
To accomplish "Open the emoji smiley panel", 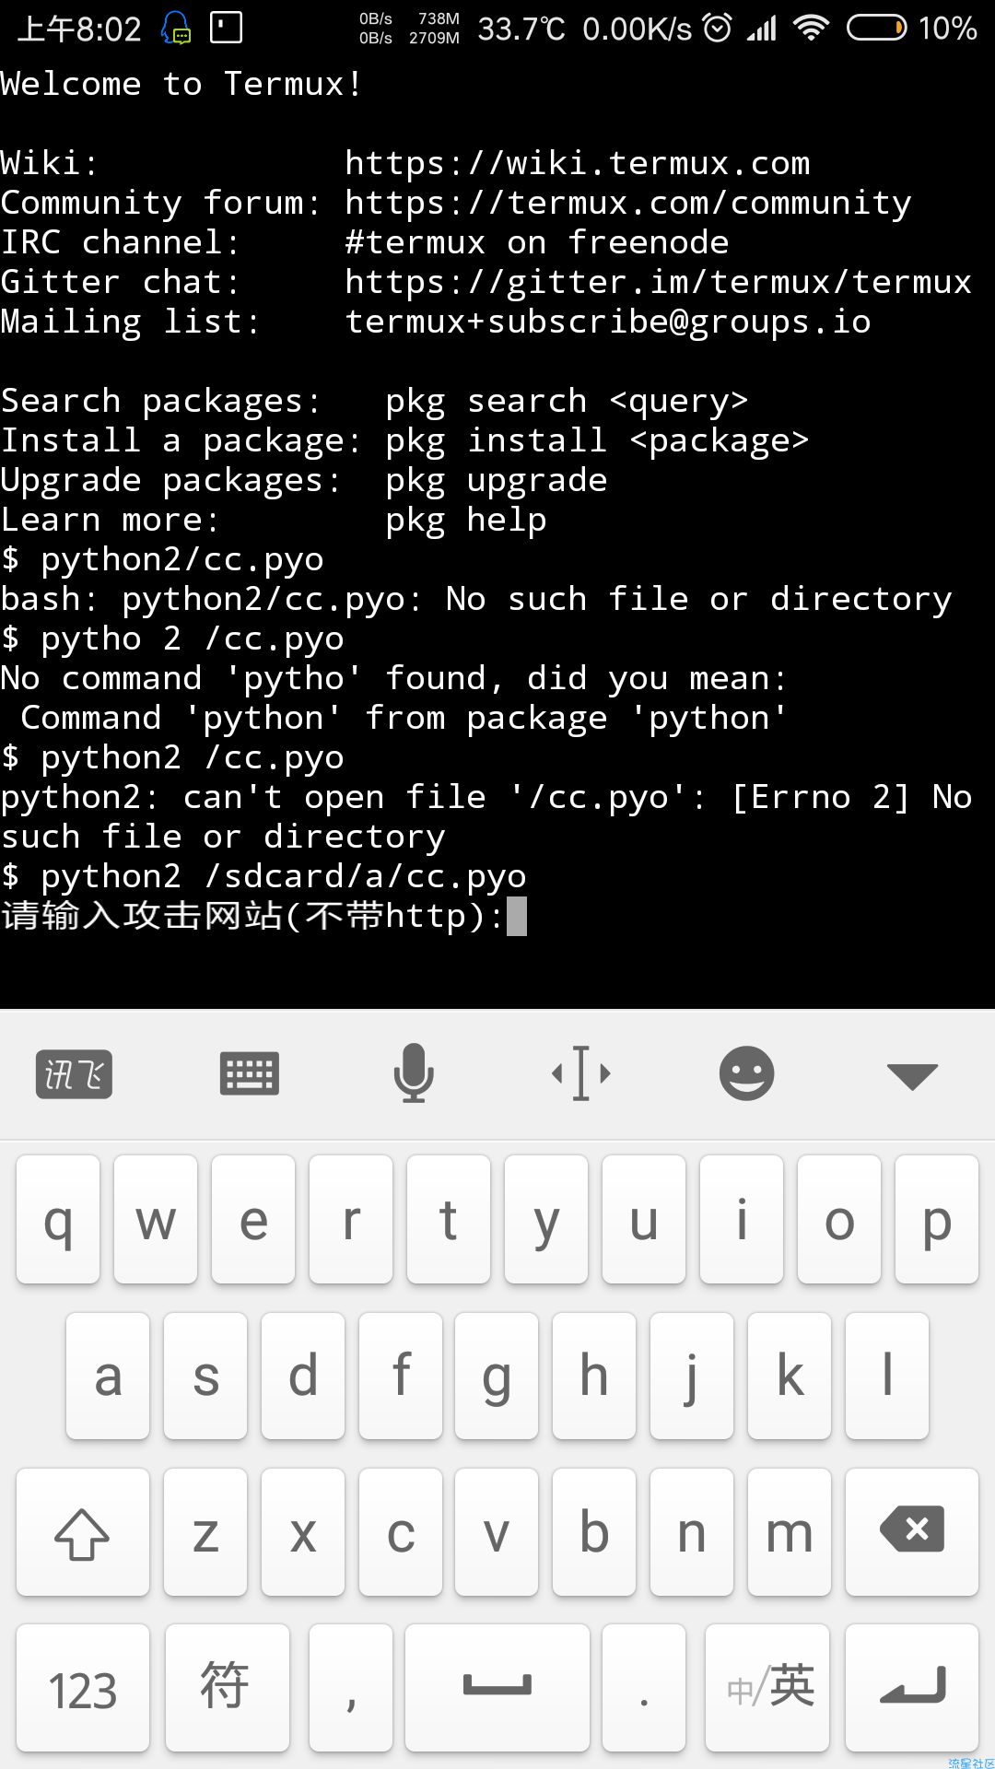I will pyautogui.click(x=746, y=1073).
